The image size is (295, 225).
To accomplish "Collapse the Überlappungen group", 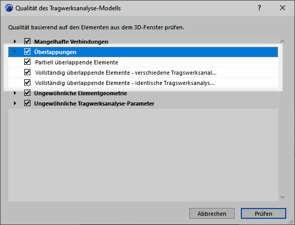I will click(x=14, y=51).
